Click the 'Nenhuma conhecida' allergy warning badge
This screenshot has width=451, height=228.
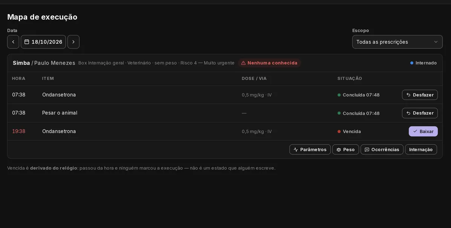point(269,63)
